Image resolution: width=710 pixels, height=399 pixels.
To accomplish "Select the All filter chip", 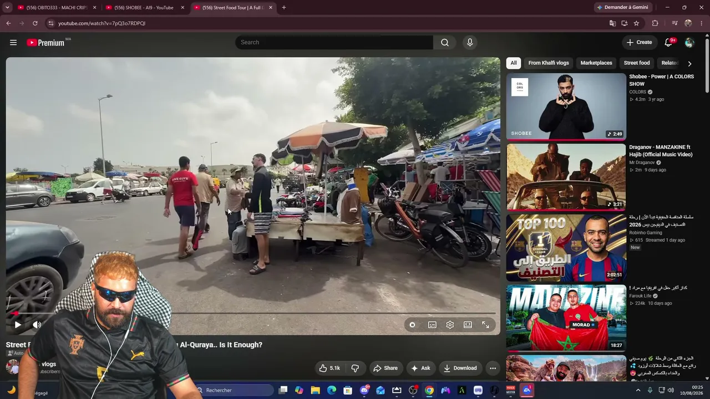I will [x=514, y=63].
